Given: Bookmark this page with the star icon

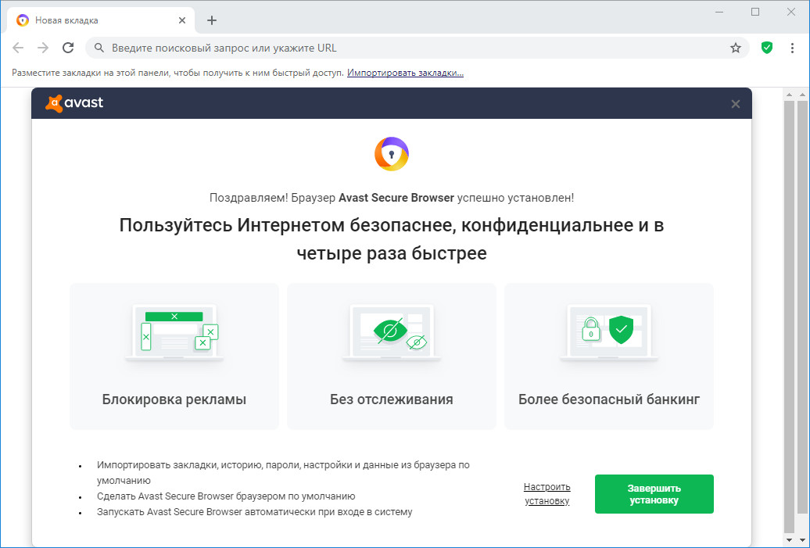Looking at the screenshot, I should click(736, 48).
